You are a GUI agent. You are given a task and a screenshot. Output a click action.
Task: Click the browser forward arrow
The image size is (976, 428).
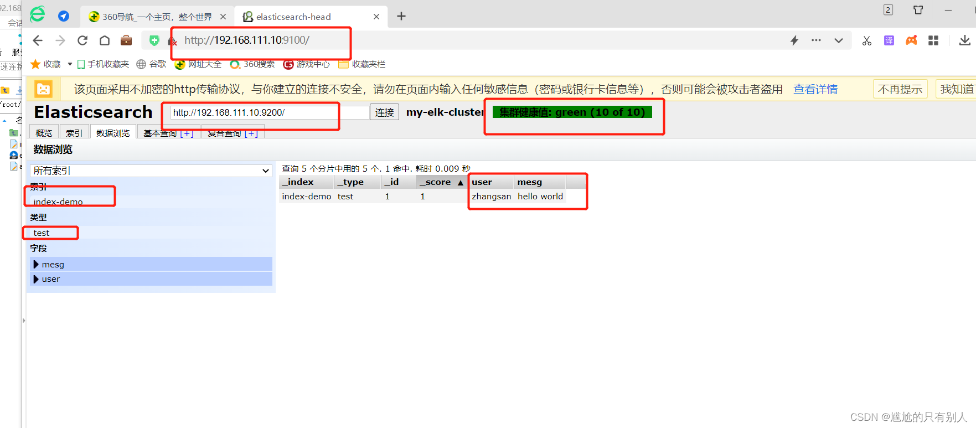tap(60, 40)
